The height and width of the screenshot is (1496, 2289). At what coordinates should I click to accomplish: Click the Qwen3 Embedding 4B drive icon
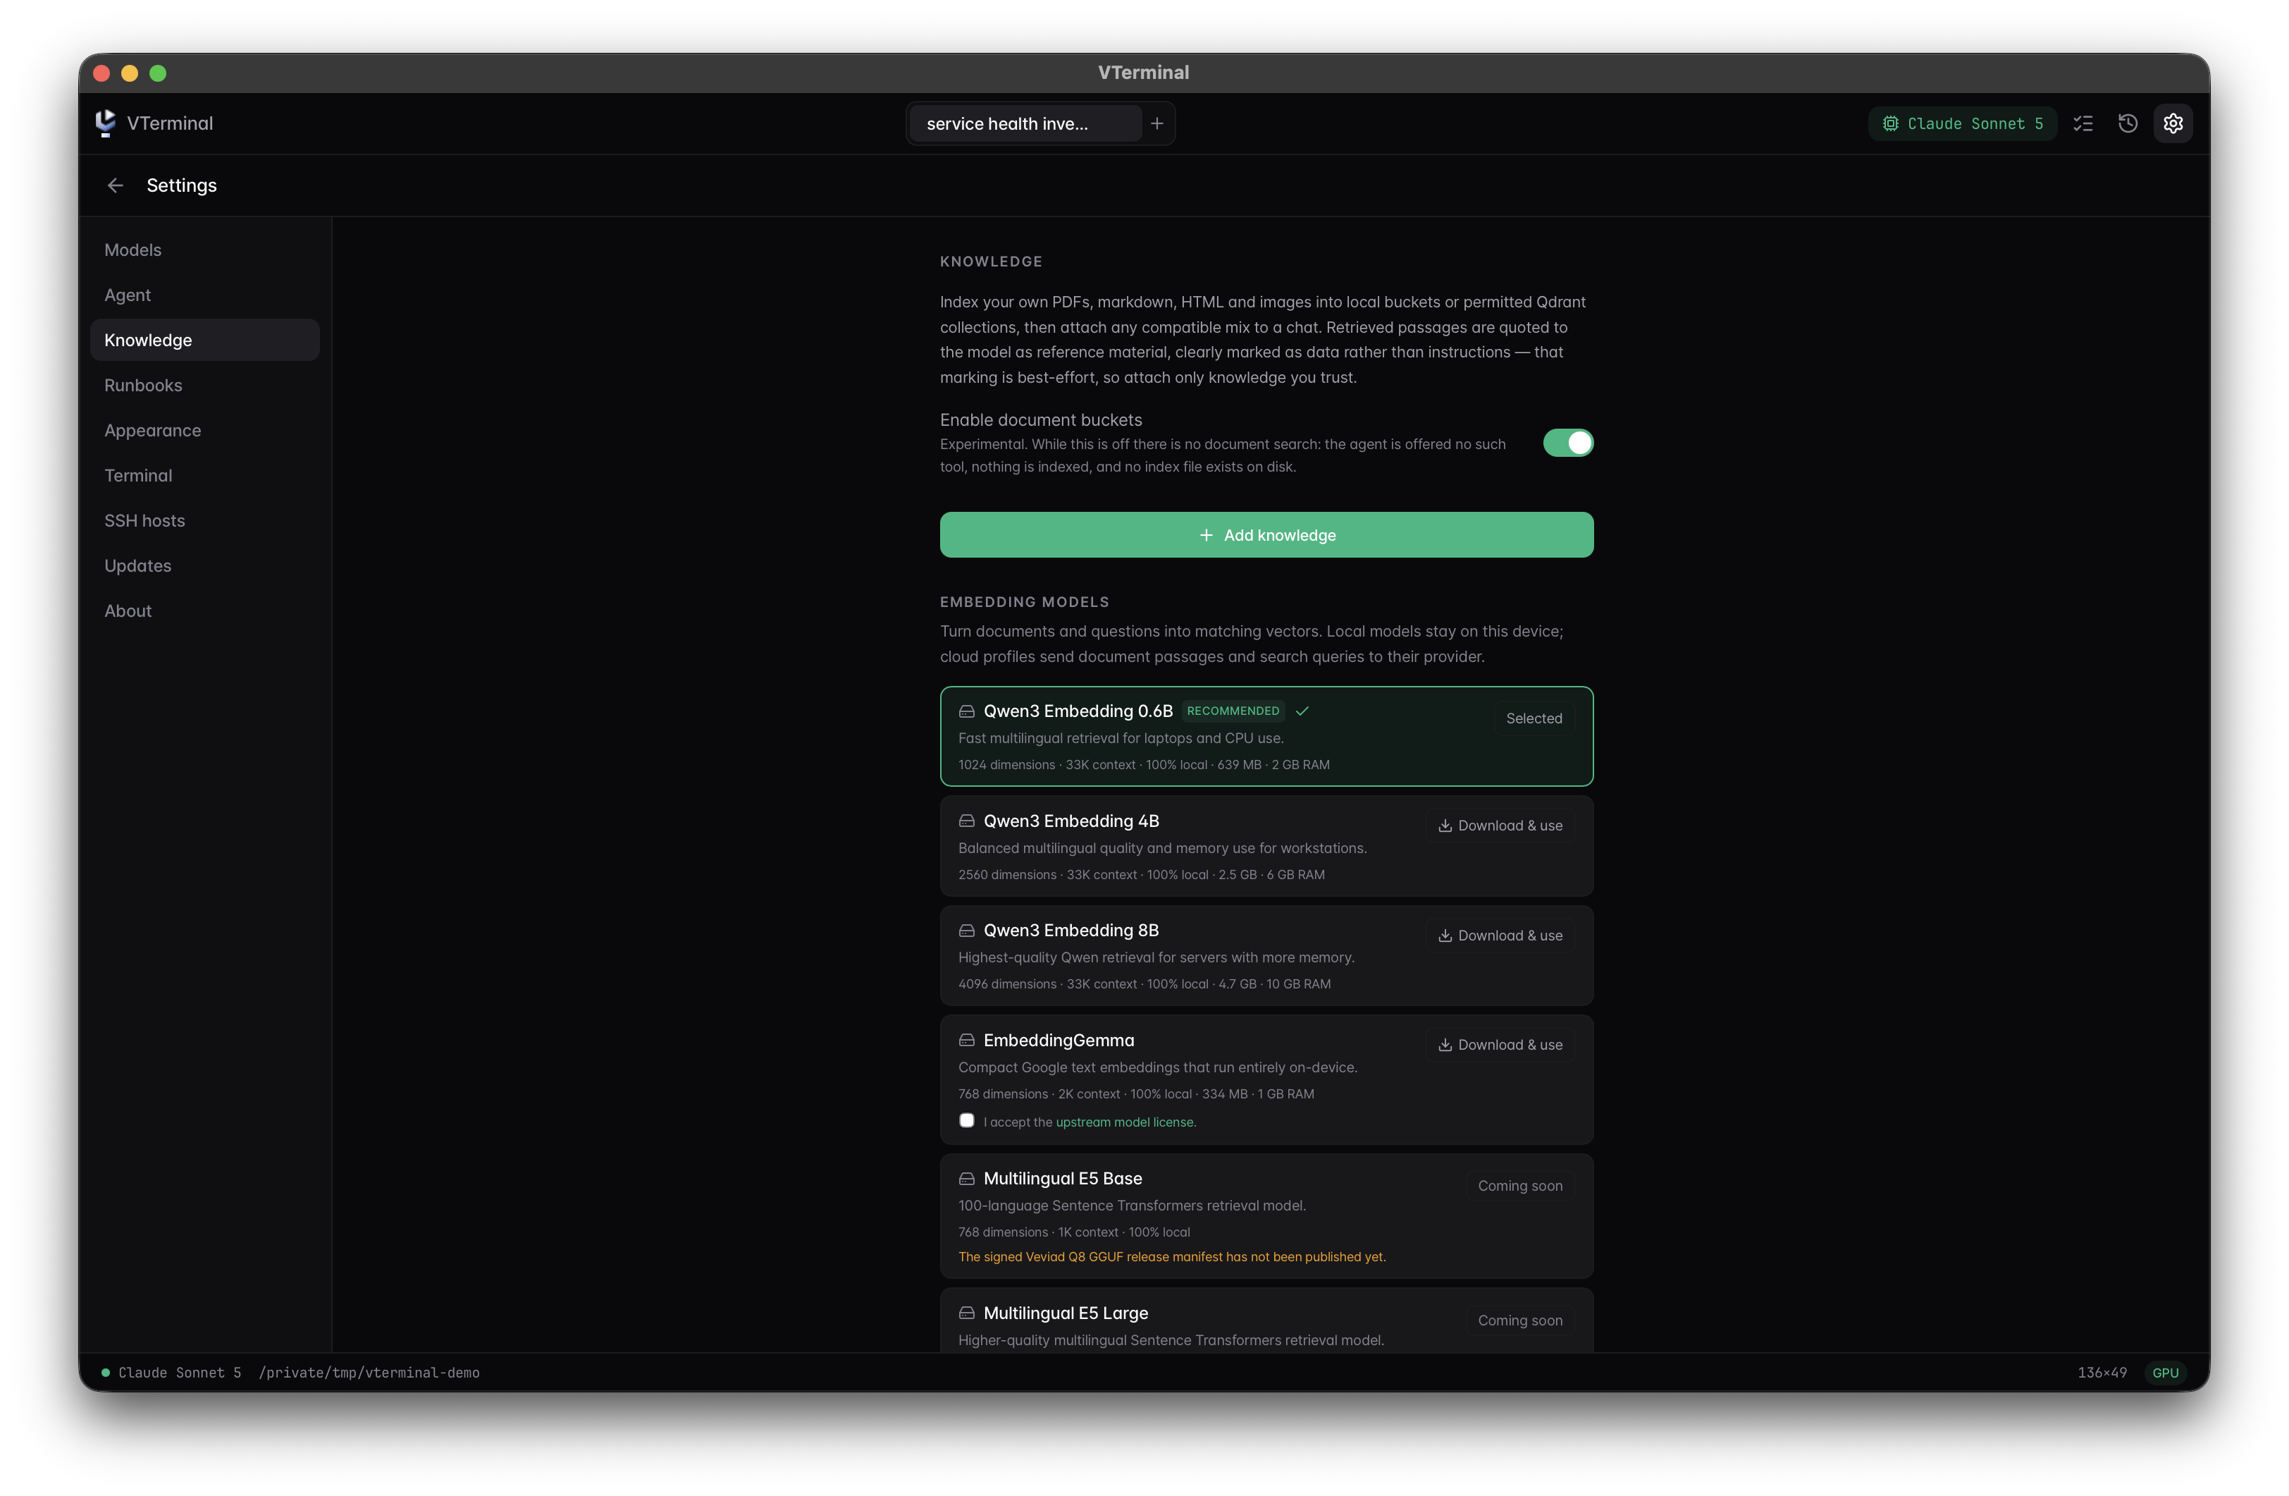[x=967, y=821]
